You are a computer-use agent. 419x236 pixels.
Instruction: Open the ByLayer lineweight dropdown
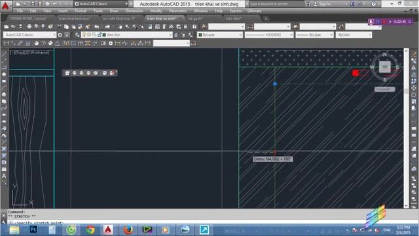[x=314, y=35]
